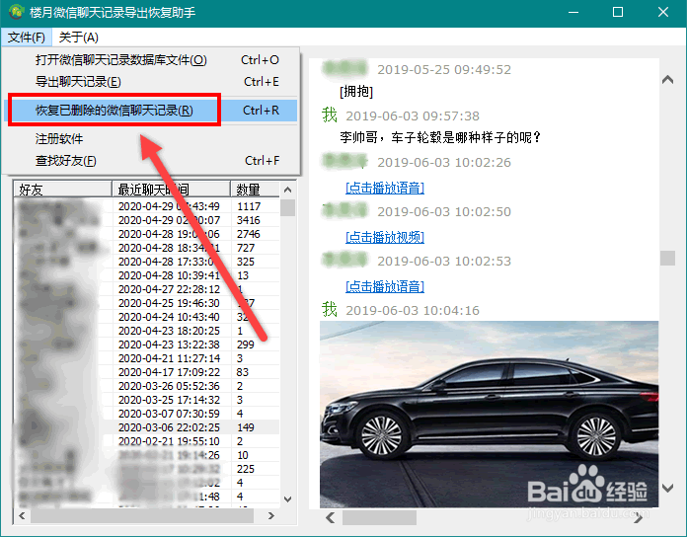Click friend list vertical scrollbar thumb
This screenshot has height=537, width=687.
287,207
